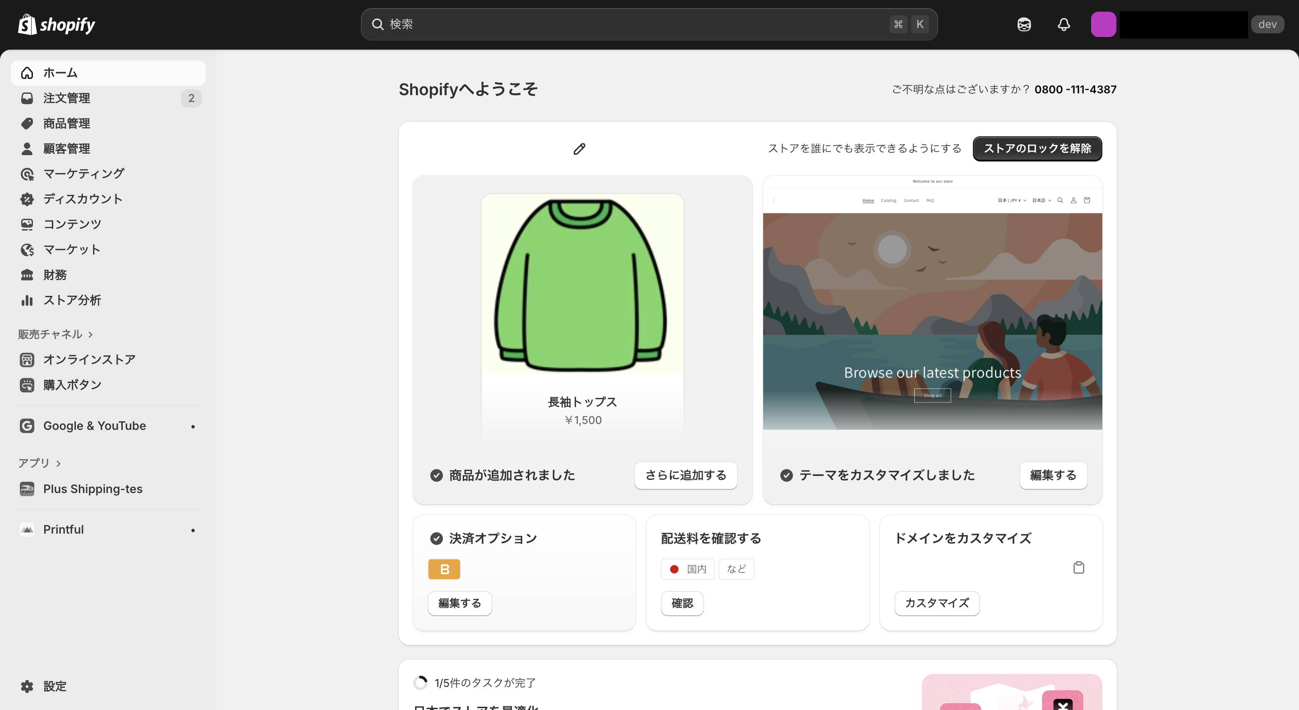This screenshot has height=710, width=1299.
Task: Open the currency dropdown in theme preview
Action: click(1012, 200)
